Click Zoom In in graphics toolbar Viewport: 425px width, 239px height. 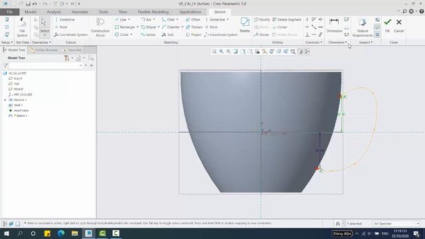(x=221, y=52)
